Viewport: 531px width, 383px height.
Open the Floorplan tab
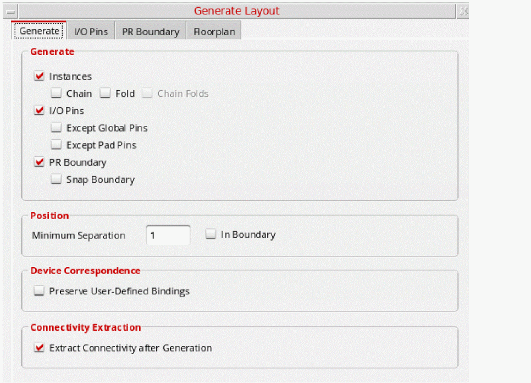[214, 32]
